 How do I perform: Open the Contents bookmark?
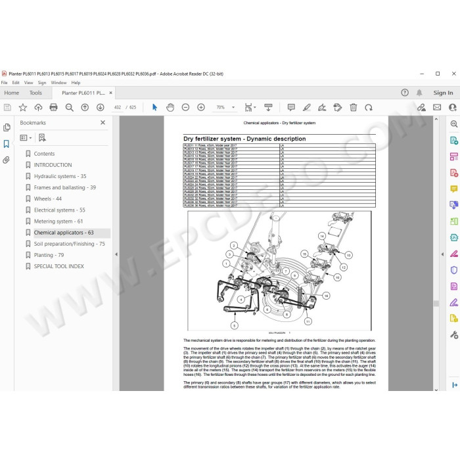pyautogui.click(x=44, y=154)
